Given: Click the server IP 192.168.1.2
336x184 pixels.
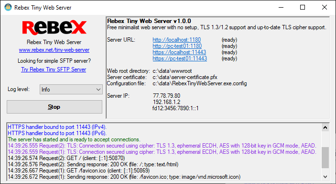Looking at the screenshot, I should [166, 102].
